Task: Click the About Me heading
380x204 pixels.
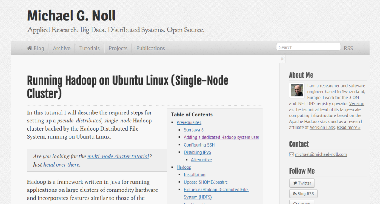Action: 301,75
